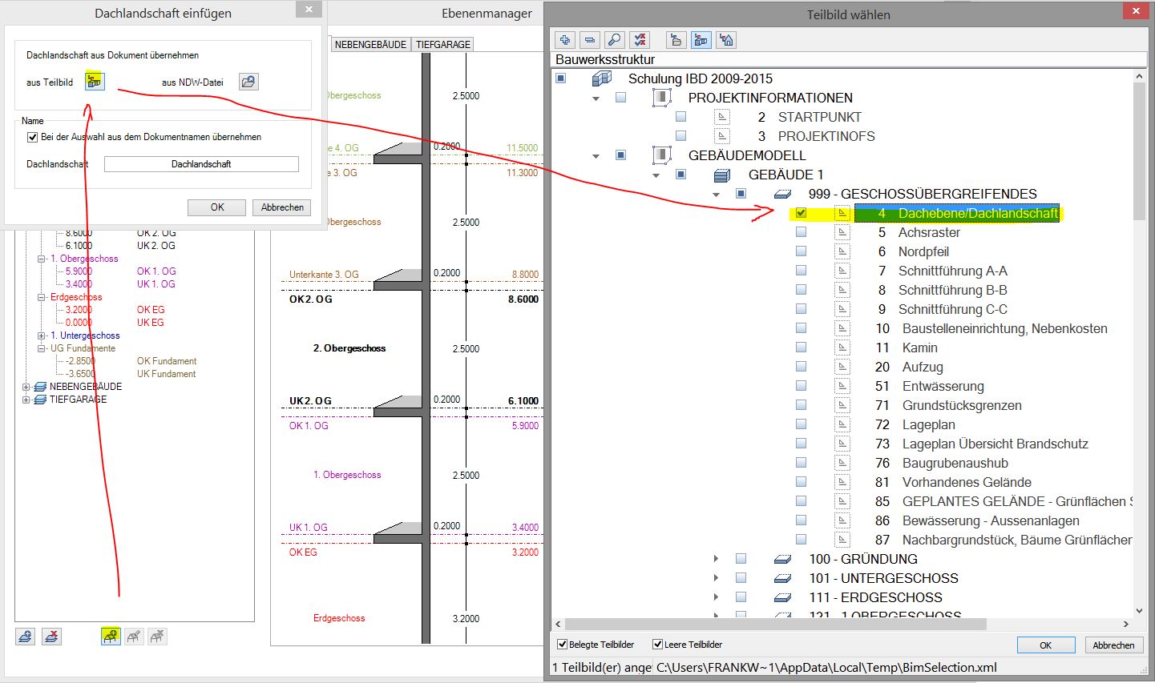Click OK in Teilbild wählen dialog
The height and width of the screenshot is (683, 1155).
coord(1045,645)
